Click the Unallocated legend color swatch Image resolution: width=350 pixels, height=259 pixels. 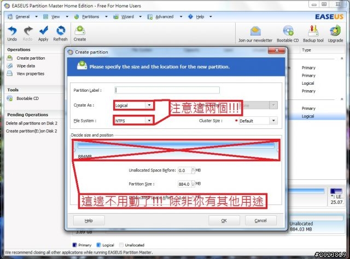pos(121,245)
